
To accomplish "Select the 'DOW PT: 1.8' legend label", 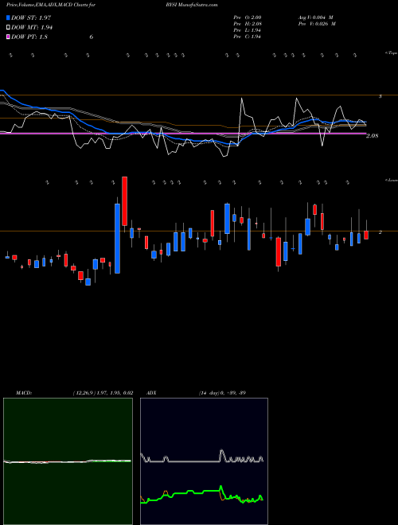I will 29,37.
